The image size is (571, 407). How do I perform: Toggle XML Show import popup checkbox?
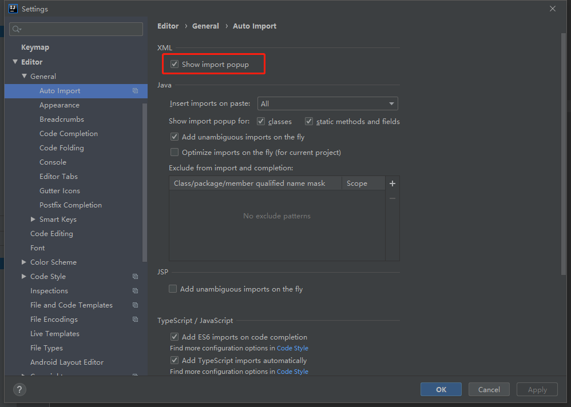click(x=175, y=65)
